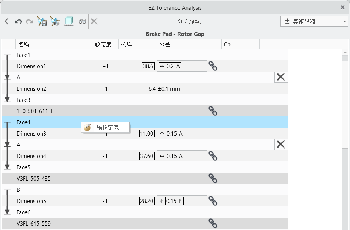Select the 算術累積 analysis type box
This screenshot has width=350, height=230.
click(311, 22)
